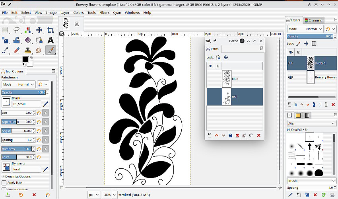Image resolution: width=338 pixels, height=199 pixels.
Task: Toggle visibility of the flowery flower layer
Action: pyautogui.click(x=291, y=77)
